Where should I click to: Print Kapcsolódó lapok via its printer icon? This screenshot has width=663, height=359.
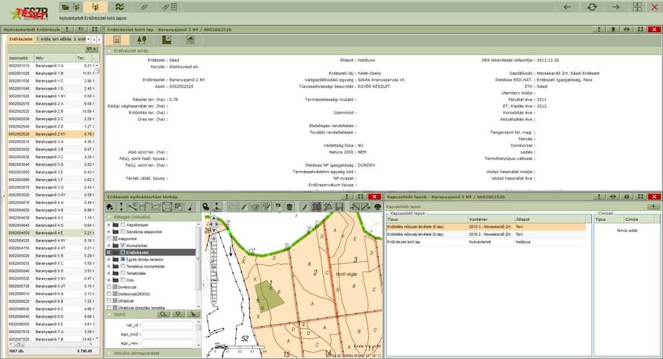point(612,197)
